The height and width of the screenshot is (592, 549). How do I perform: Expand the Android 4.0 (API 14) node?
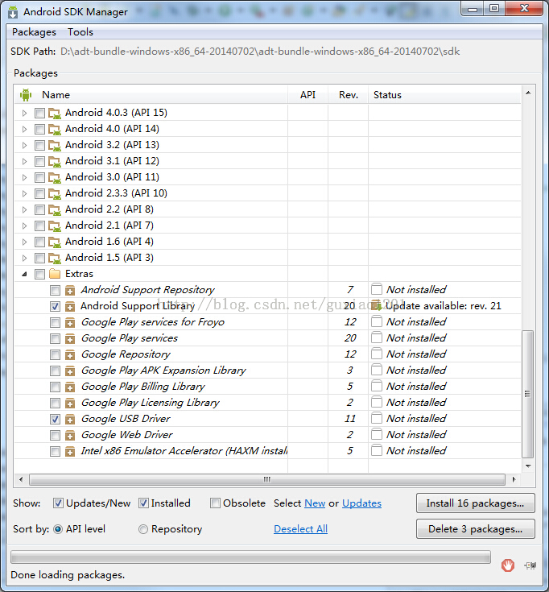(x=24, y=129)
